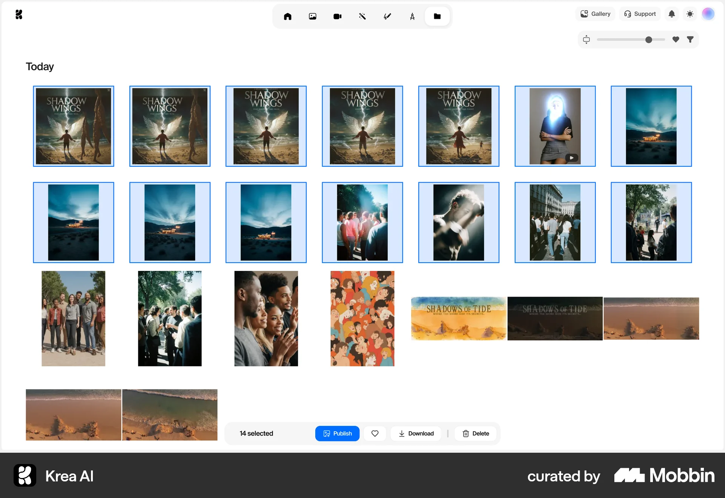Click the Support button
The height and width of the screenshot is (498, 725).
[640, 14]
